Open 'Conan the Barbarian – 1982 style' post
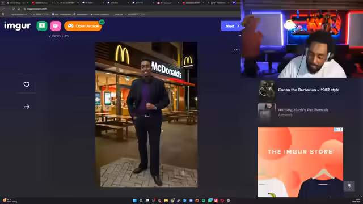Screen dimensions: 363x204 click(x=309, y=90)
